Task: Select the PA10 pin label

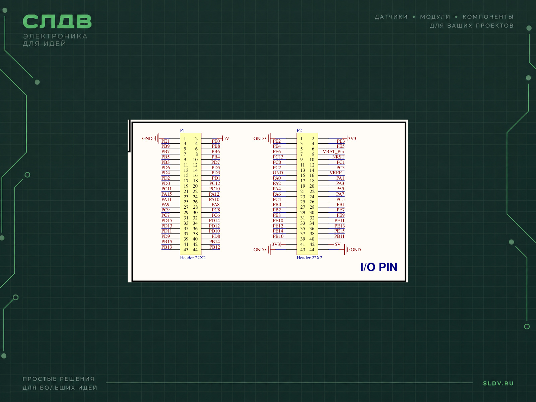Action: pos(214,199)
